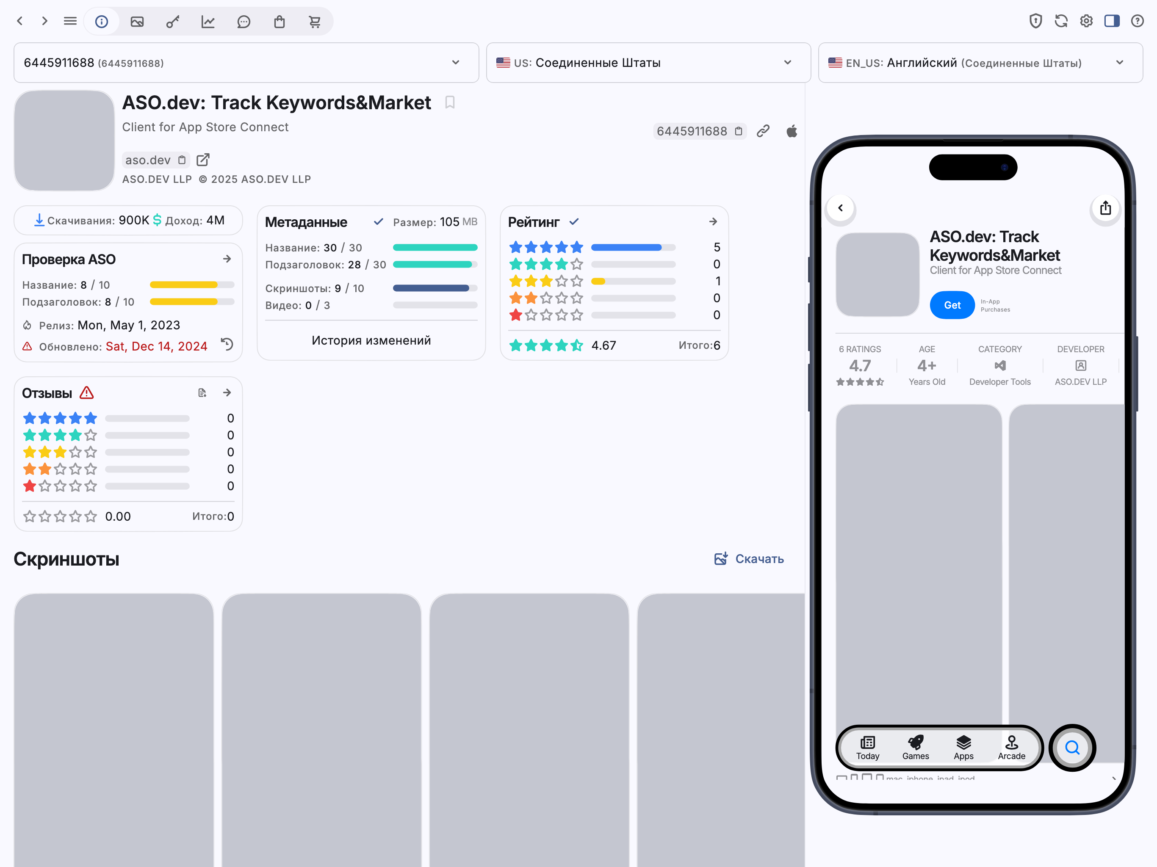Open the keywords tab with key icon
The height and width of the screenshot is (867, 1157).
pyautogui.click(x=173, y=22)
